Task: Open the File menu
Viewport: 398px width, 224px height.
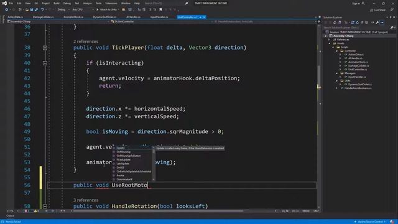Action: (11, 3)
